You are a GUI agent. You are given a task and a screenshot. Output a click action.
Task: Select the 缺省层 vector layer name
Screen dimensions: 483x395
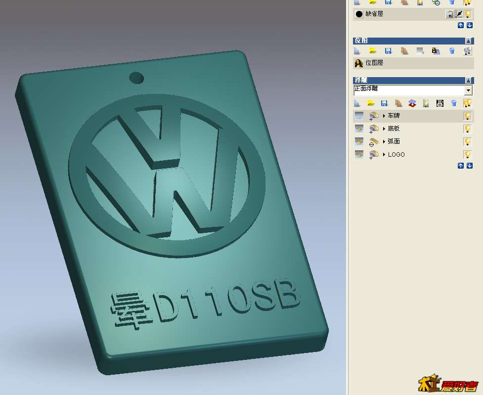374,14
